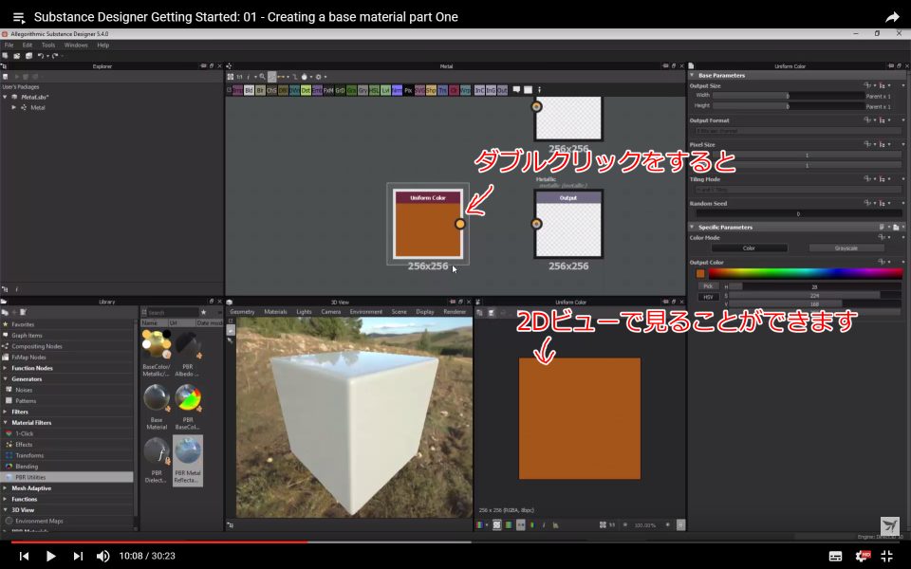Open YouTube settings gear
The image size is (911, 569).
click(863, 556)
